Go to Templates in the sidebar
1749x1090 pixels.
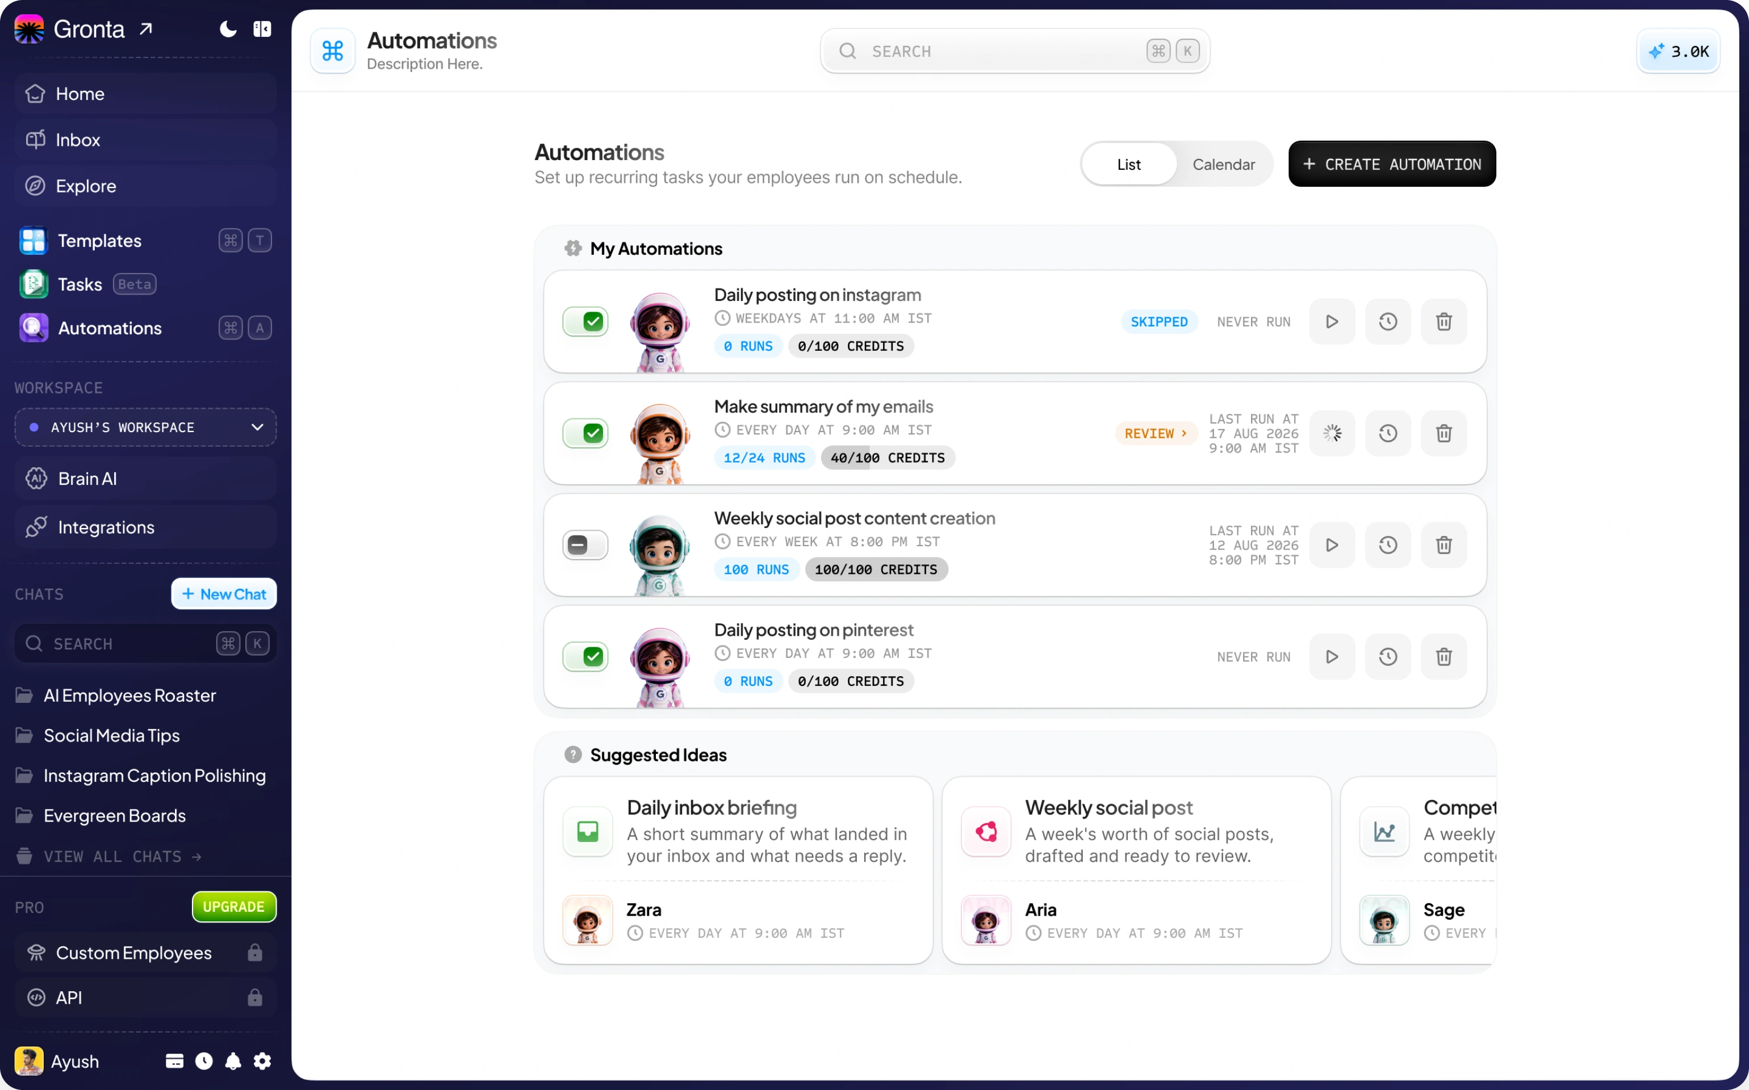pyautogui.click(x=145, y=241)
